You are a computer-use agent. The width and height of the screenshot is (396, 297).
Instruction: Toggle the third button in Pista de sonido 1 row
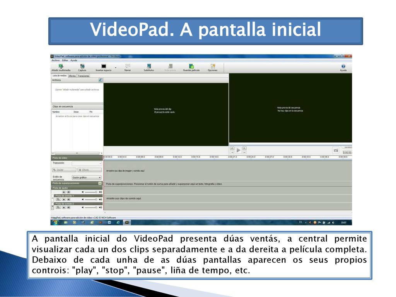tap(68, 200)
